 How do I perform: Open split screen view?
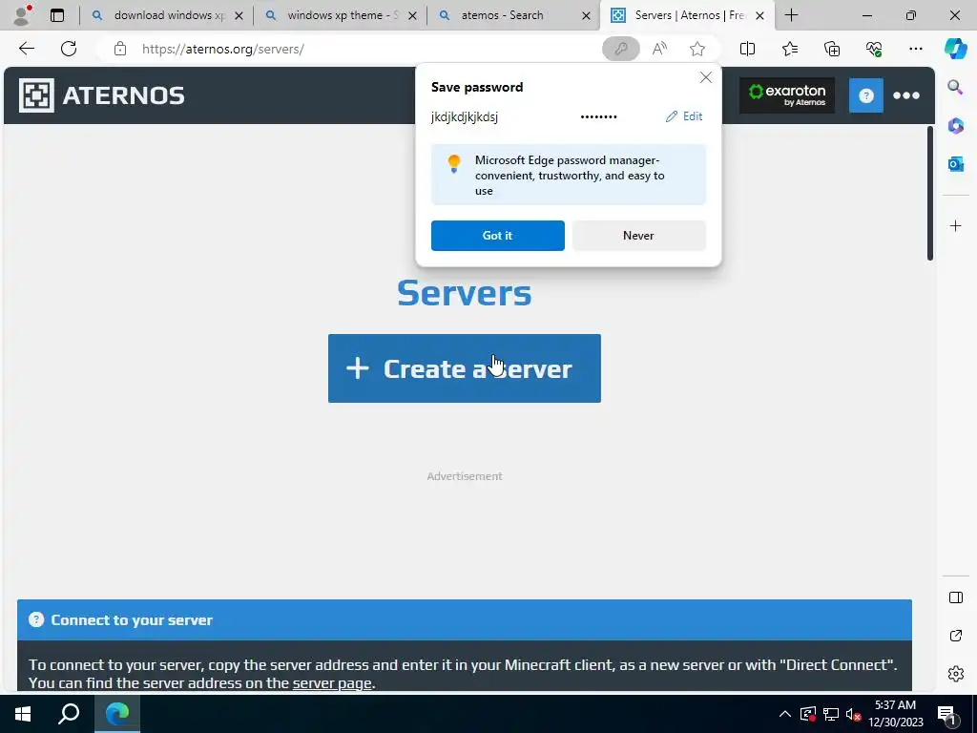(x=747, y=49)
